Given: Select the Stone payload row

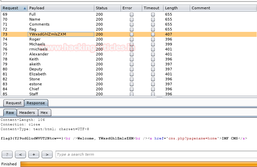Looking at the screenshot, I should tap(128, 79).
